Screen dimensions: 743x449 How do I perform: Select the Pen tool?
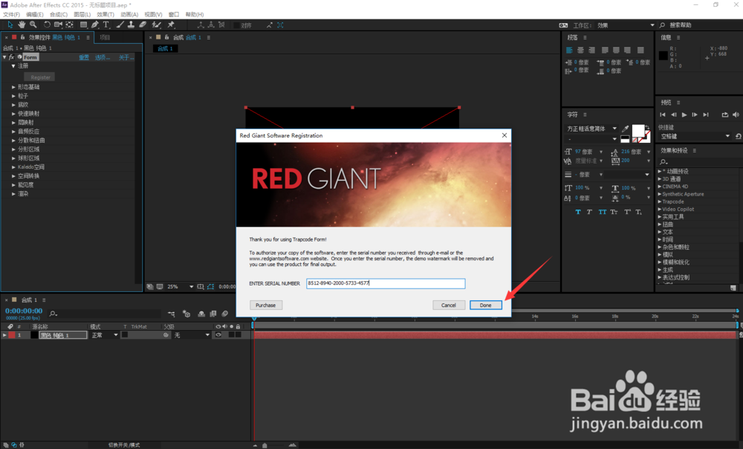click(x=95, y=25)
